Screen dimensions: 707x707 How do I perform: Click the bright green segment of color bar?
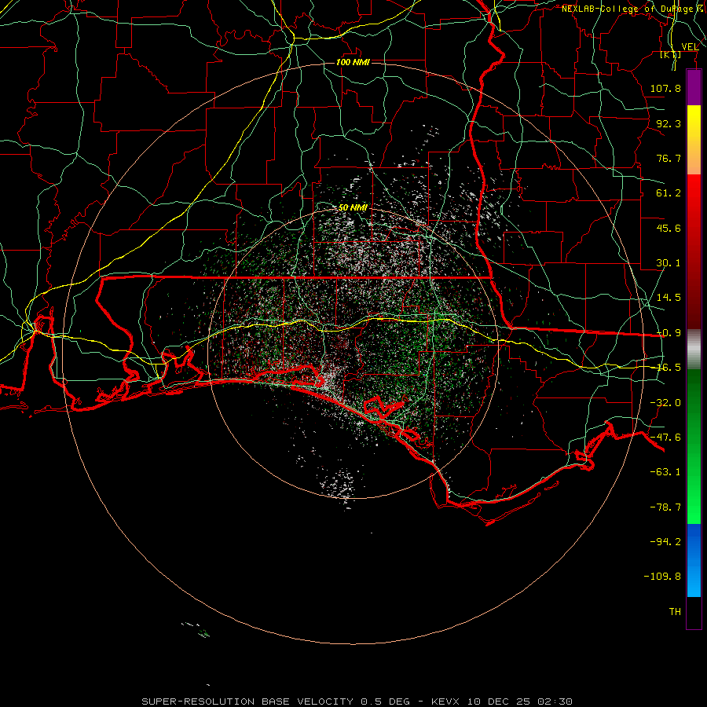[694, 446]
